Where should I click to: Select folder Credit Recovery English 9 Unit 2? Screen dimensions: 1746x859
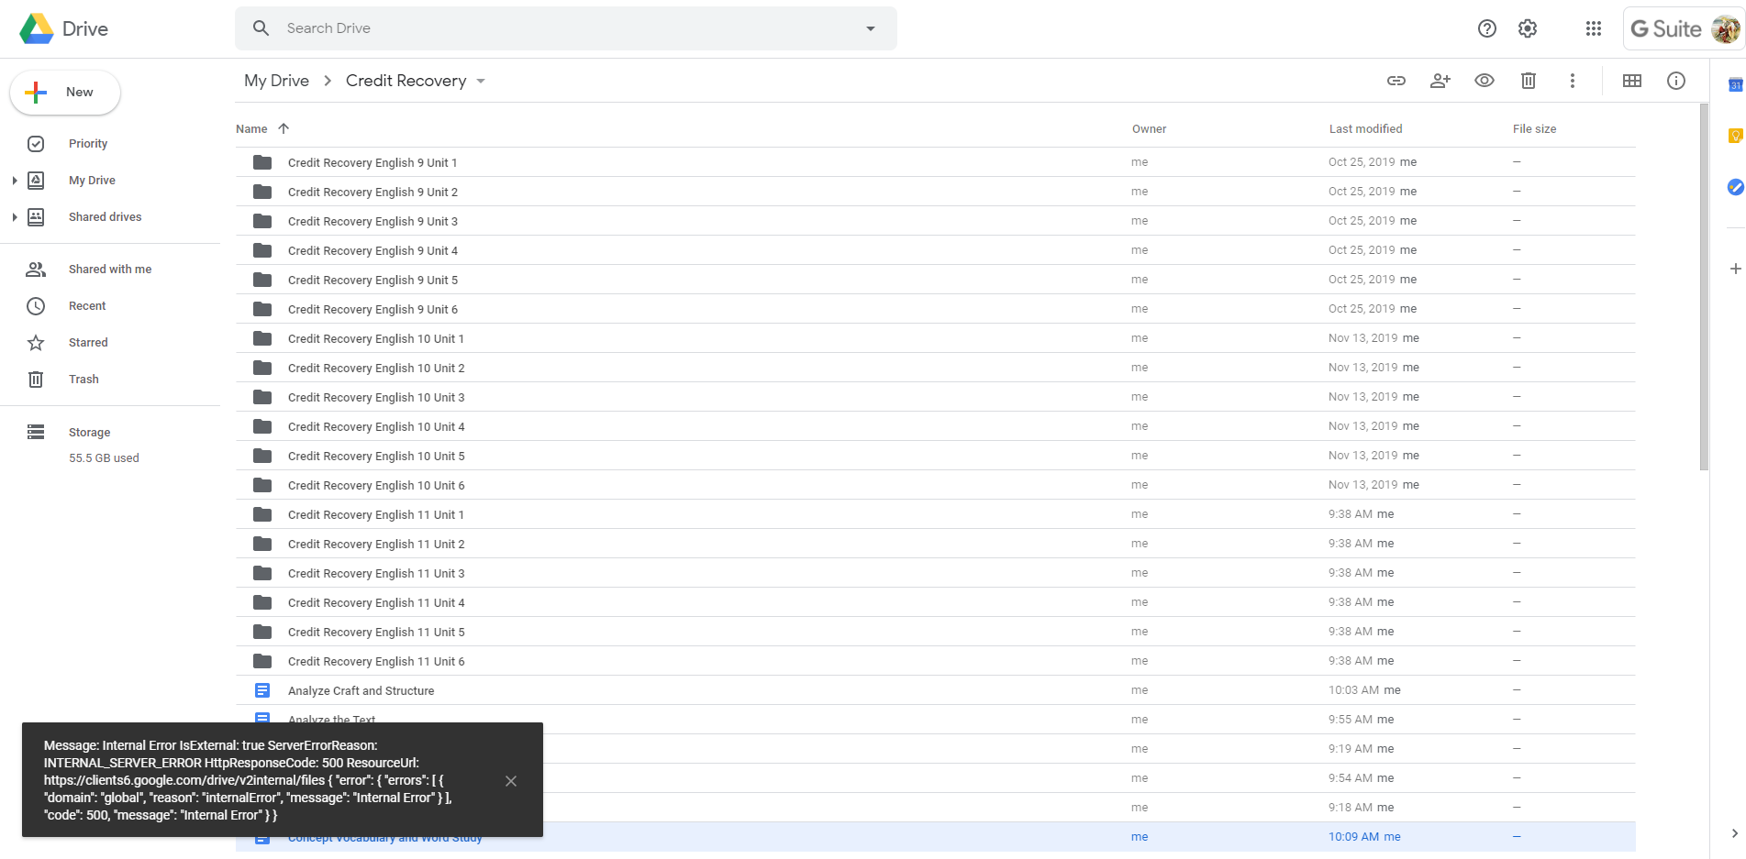(x=935, y=192)
